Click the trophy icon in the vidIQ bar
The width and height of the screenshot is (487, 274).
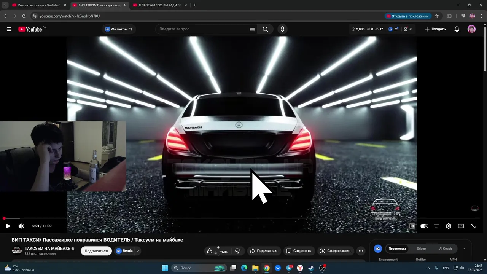click(x=406, y=29)
